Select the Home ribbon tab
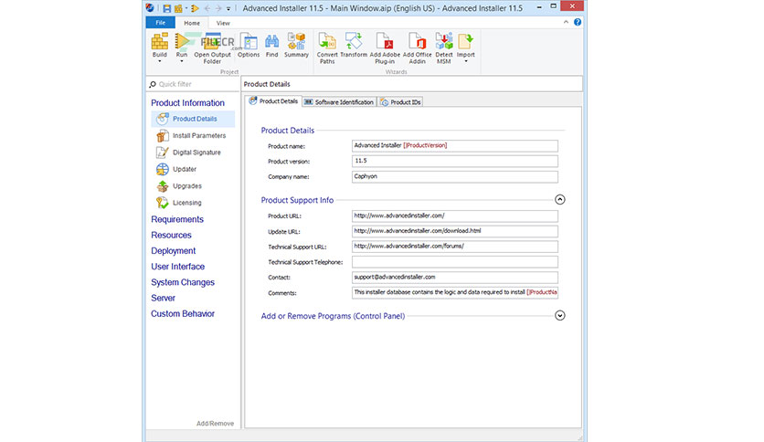Viewport: 764px width, 442px height. point(192,23)
